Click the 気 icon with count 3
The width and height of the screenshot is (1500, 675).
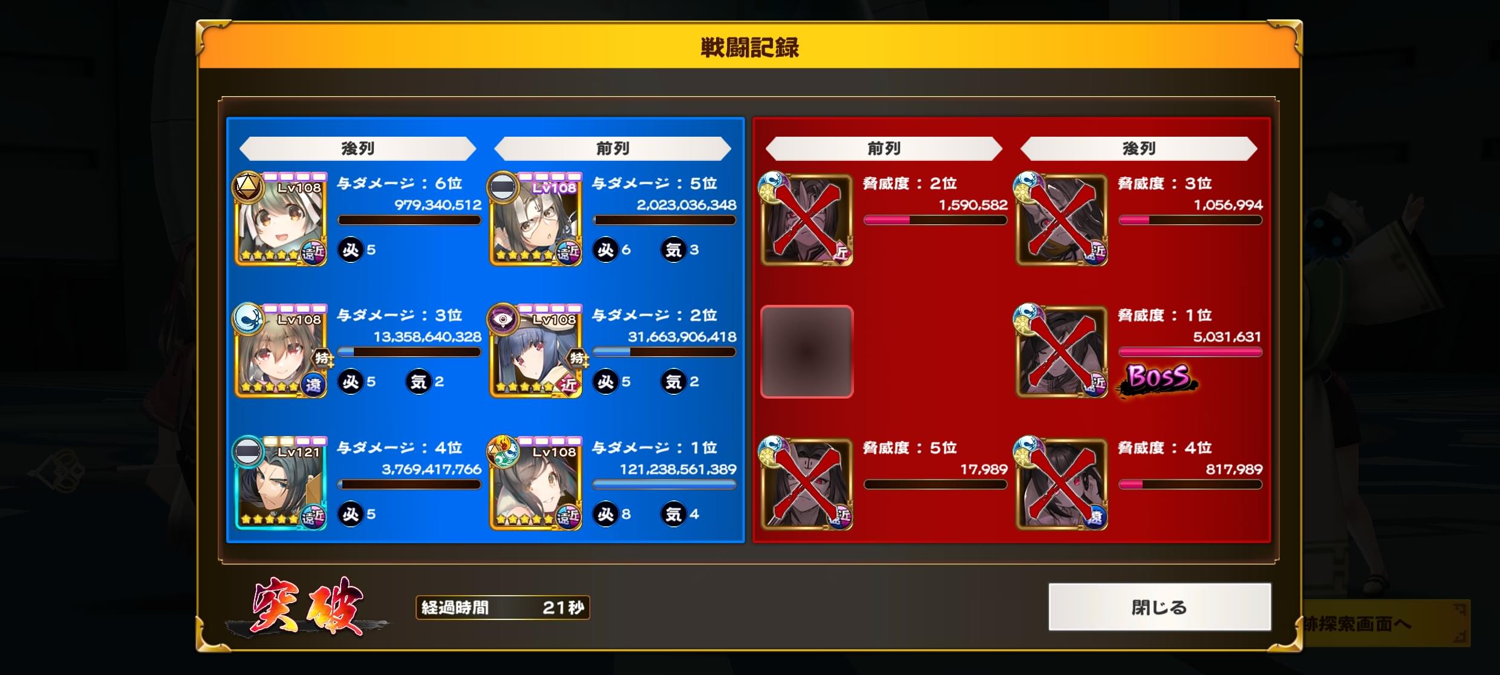click(x=673, y=250)
